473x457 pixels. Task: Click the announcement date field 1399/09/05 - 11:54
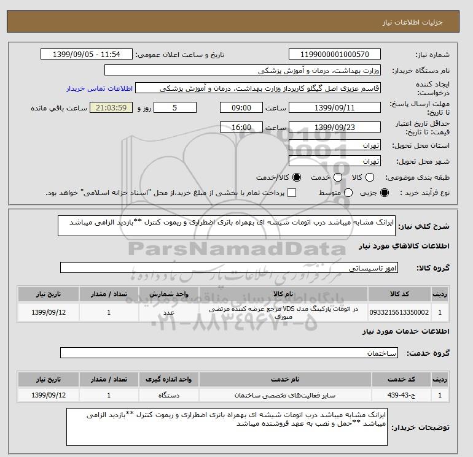86,54
